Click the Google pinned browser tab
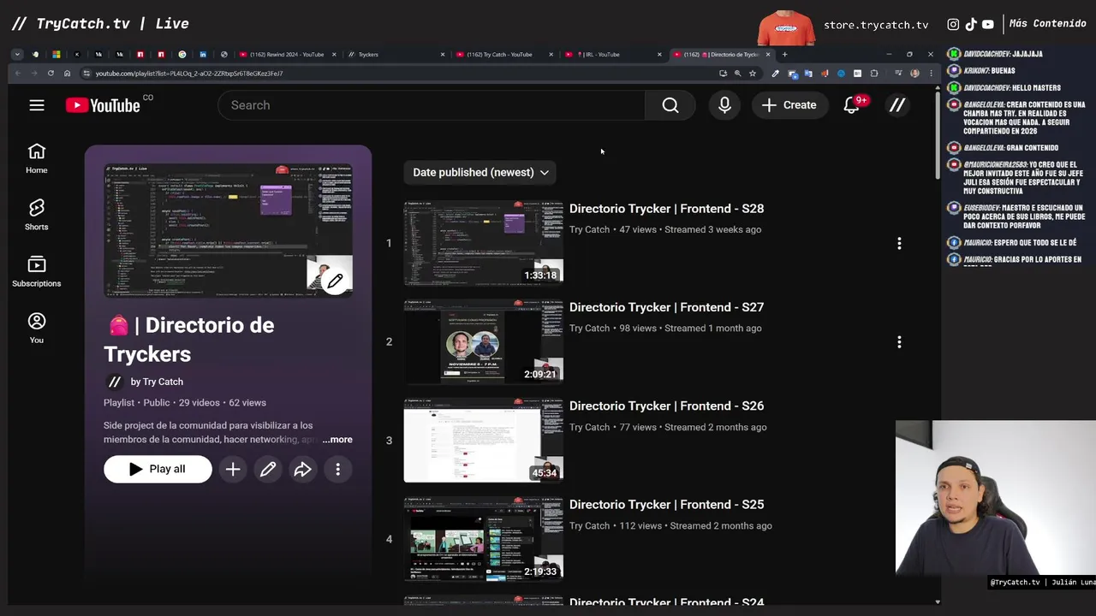1096x616 pixels. (x=182, y=55)
